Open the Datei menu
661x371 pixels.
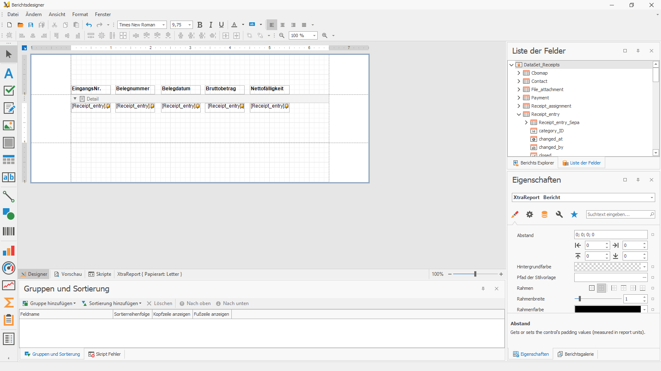(x=13, y=14)
